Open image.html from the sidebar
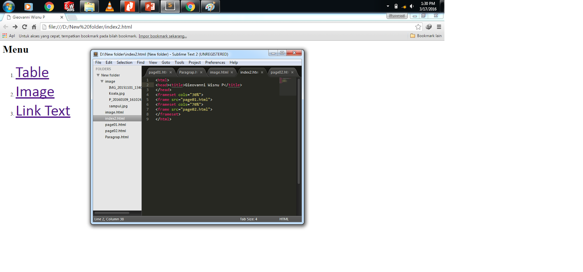This screenshot has height=272, width=583. (x=114, y=112)
